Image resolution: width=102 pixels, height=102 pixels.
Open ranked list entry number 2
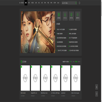click(73, 29)
